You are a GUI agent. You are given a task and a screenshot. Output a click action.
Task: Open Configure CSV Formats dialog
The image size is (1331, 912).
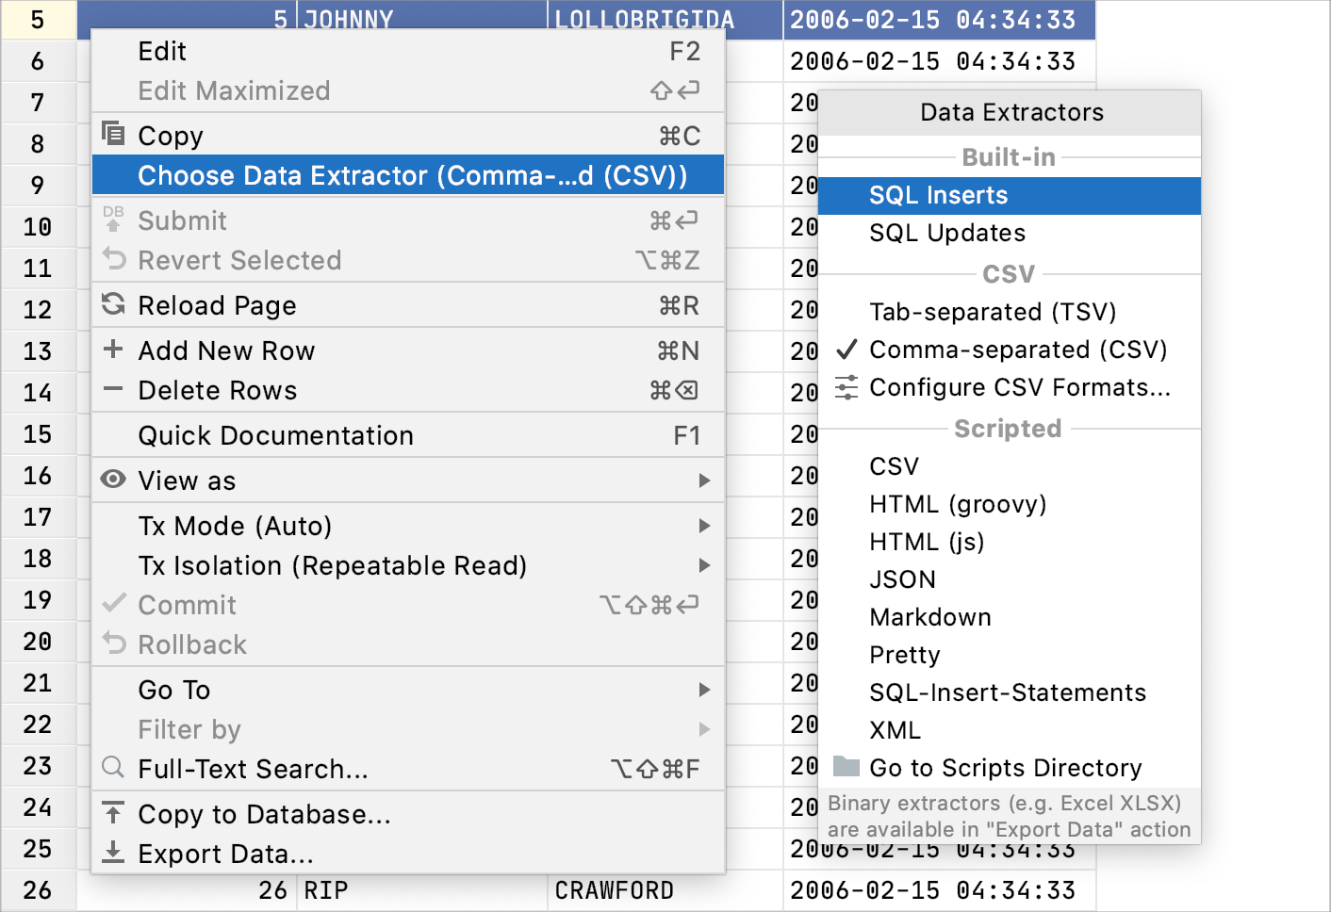(x=1020, y=386)
